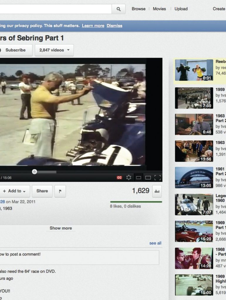Dismiss the privacy policy notice
This screenshot has width=226, height=300.
point(114,26)
